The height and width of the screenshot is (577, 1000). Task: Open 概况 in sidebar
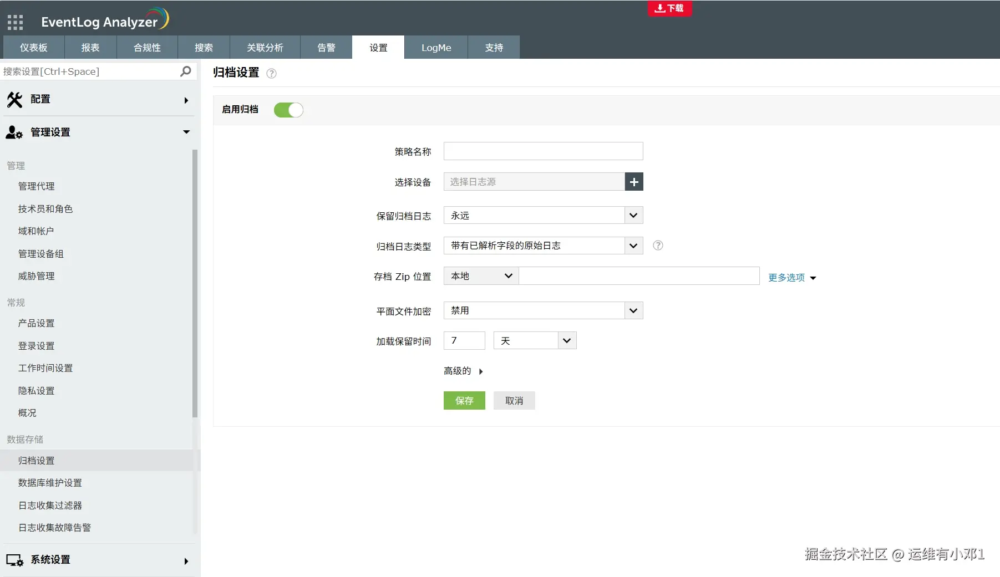click(x=27, y=413)
